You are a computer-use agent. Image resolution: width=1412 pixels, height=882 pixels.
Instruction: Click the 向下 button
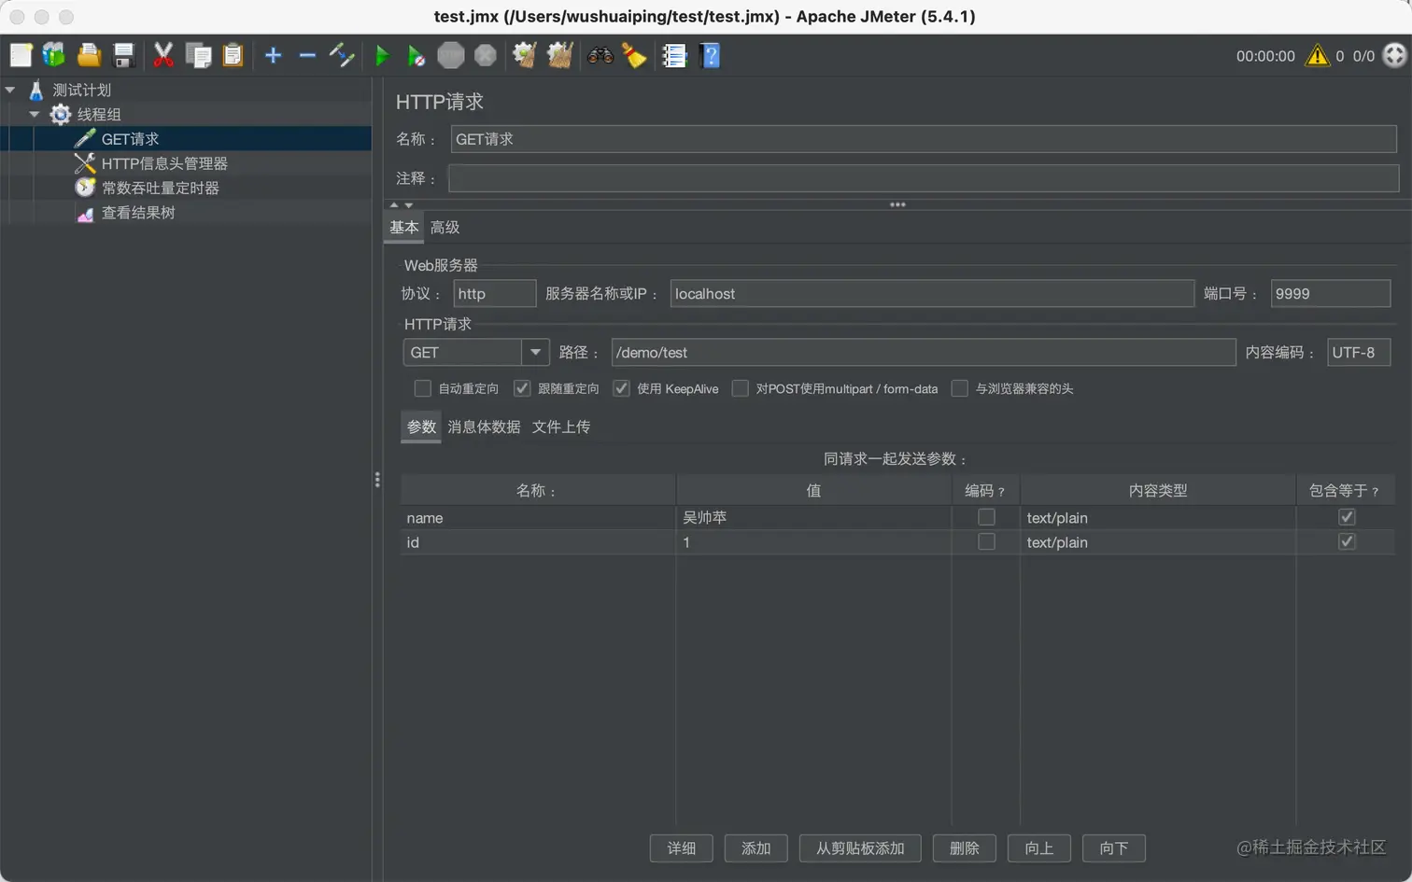click(x=1114, y=848)
